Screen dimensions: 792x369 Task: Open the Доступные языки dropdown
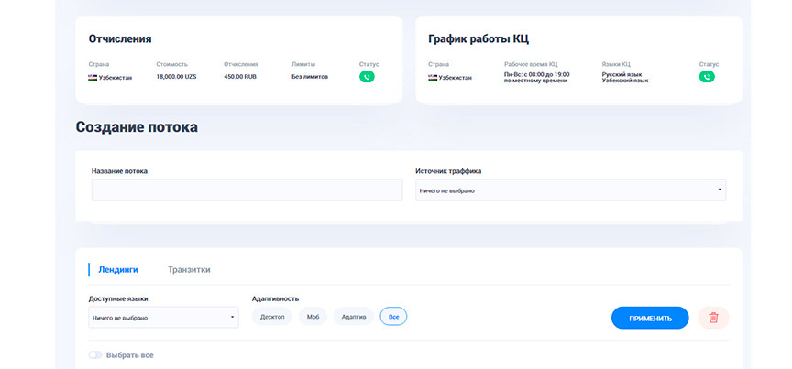[164, 318]
